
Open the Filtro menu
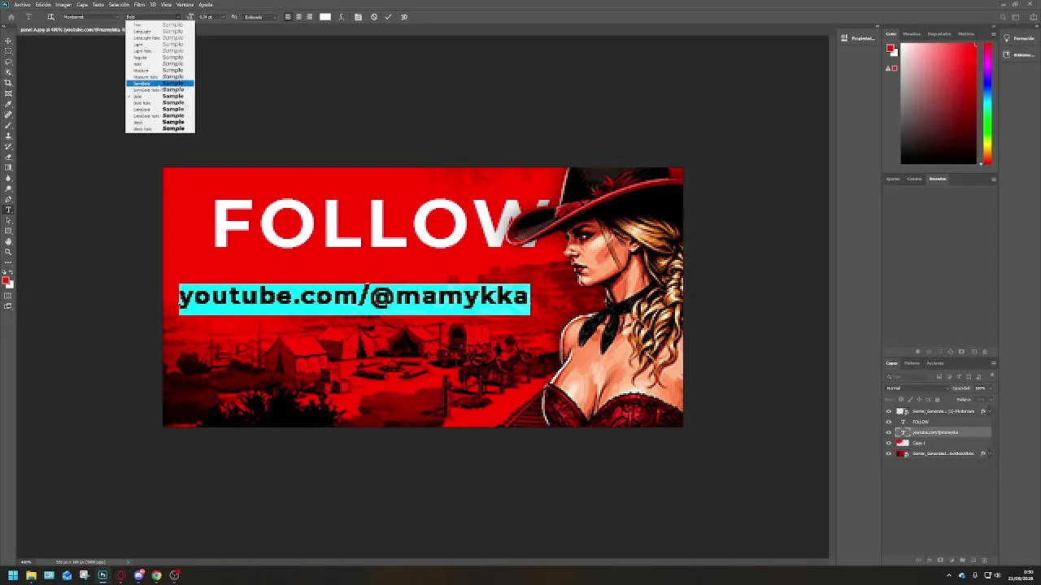click(139, 5)
